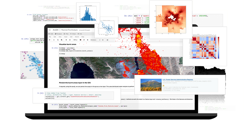The width and height of the screenshot is (244, 120).
Task: Click the orange heat map card
Action: click(x=171, y=19)
